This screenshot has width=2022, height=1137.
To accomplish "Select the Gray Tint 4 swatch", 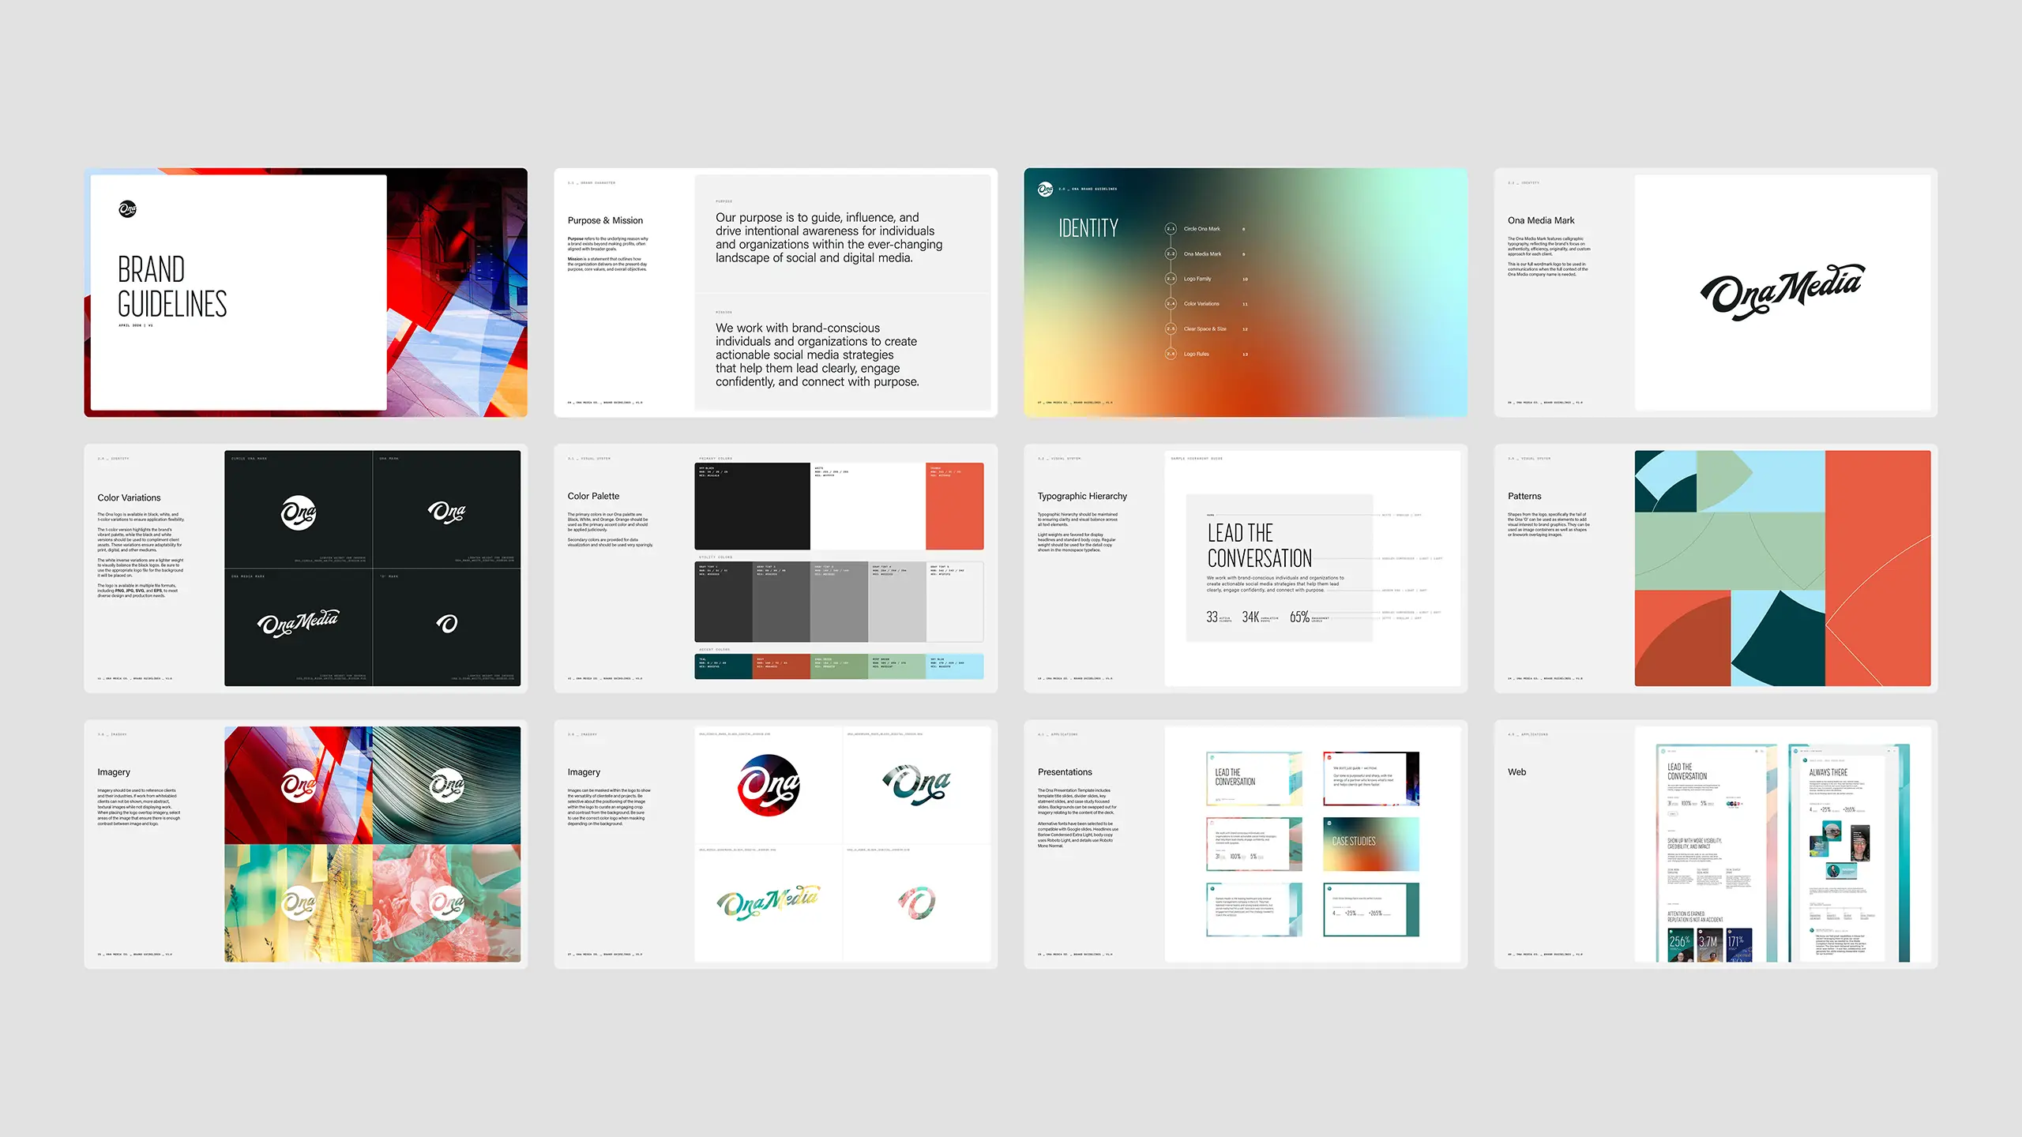I will pos(897,602).
